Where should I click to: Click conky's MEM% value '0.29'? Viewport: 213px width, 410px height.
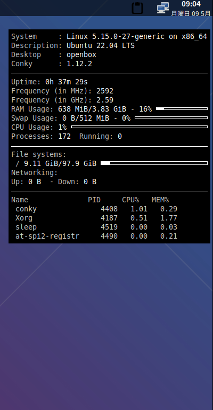click(169, 209)
